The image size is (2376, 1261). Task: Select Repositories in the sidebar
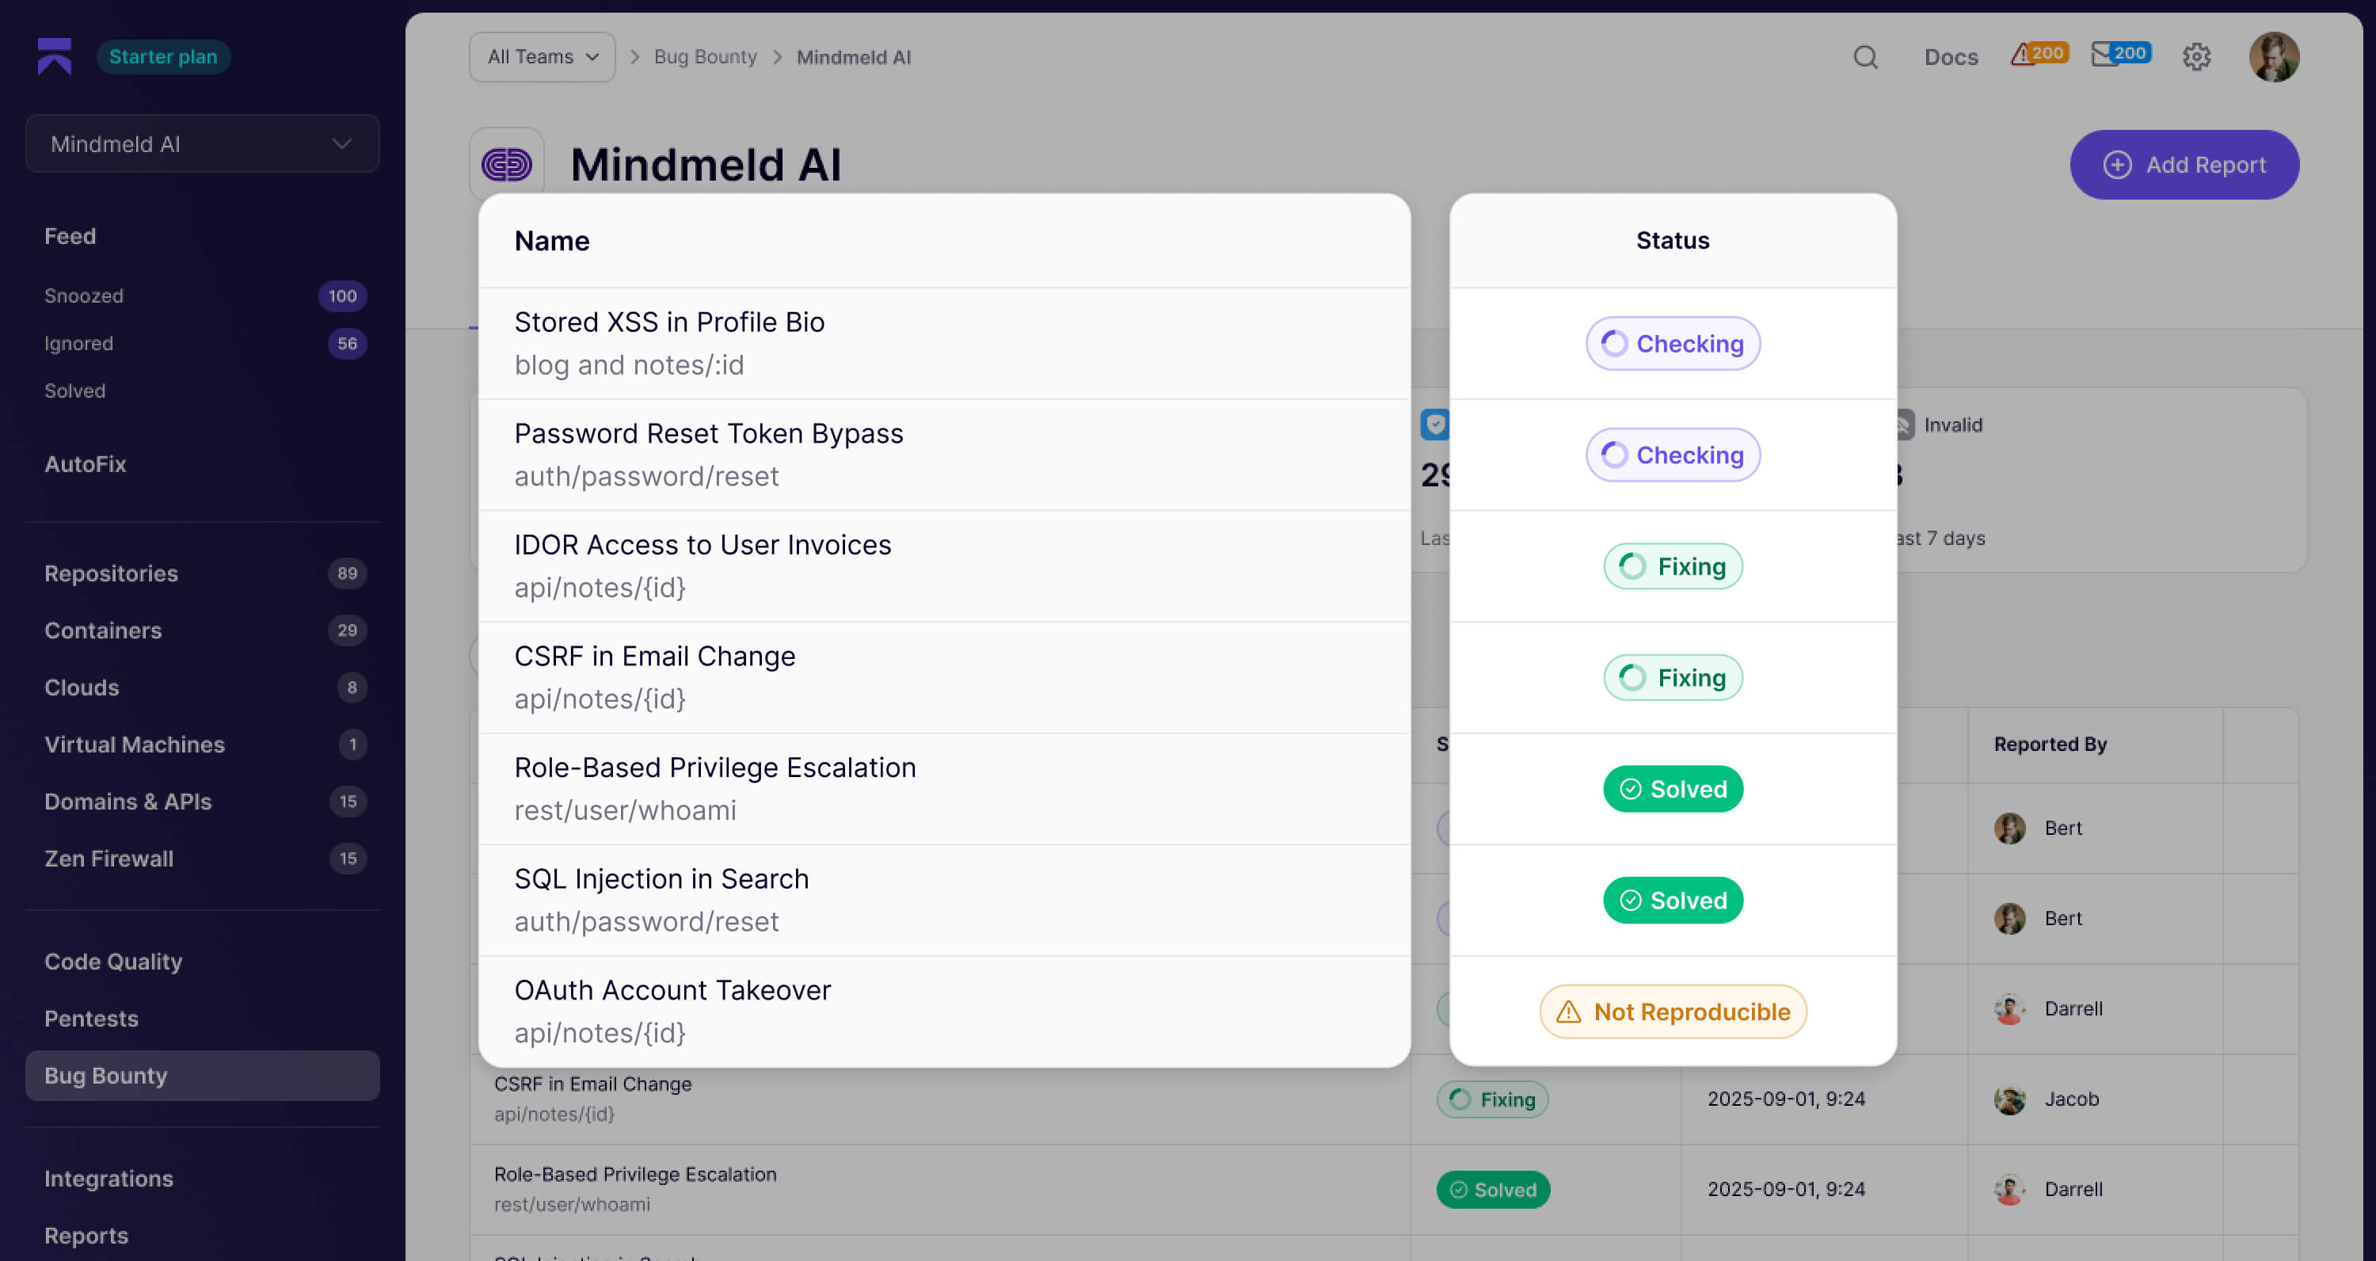tap(111, 573)
